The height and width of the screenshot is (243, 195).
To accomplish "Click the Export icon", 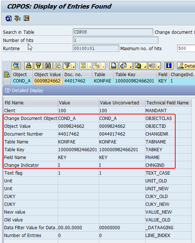I will point(138,66).
